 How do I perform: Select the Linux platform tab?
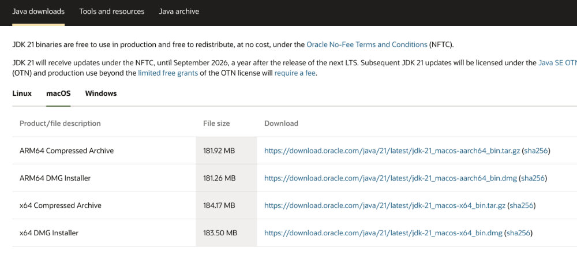22,93
